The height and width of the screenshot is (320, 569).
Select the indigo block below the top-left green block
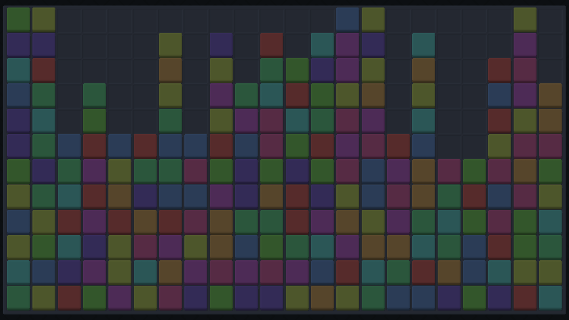point(19,45)
